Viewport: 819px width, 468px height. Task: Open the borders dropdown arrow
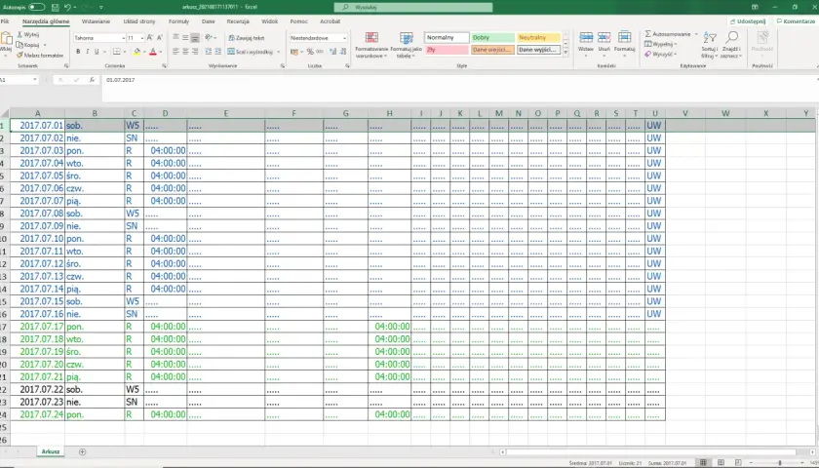[x=126, y=52]
